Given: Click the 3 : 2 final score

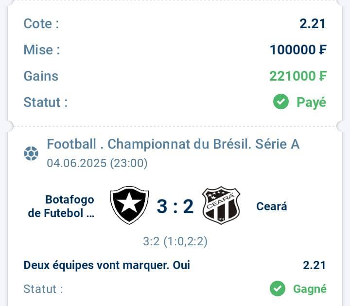Looking at the screenshot, I should tap(175, 206).
